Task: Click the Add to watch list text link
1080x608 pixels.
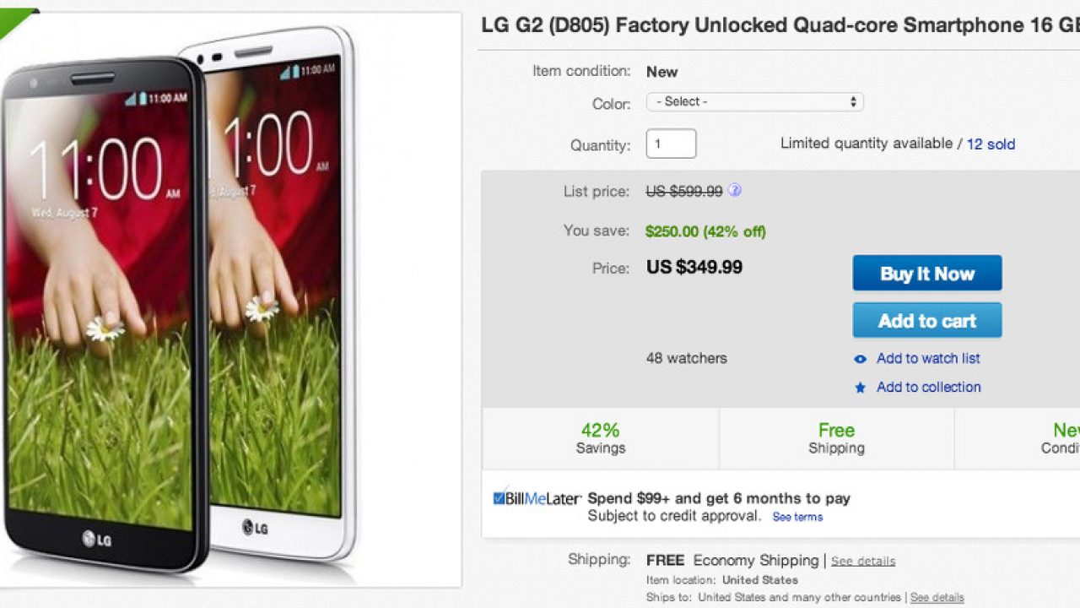Action: [928, 358]
